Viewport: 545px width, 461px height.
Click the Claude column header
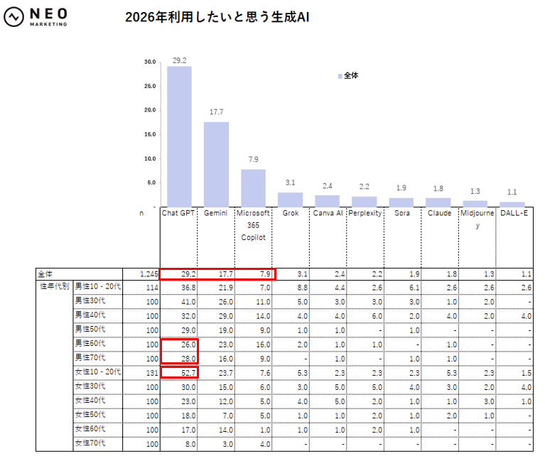pyautogui.click(x=439, y=213)
